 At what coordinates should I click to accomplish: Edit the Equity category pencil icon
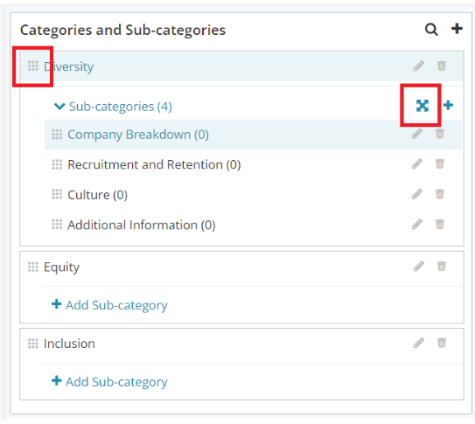click(419, 267)
